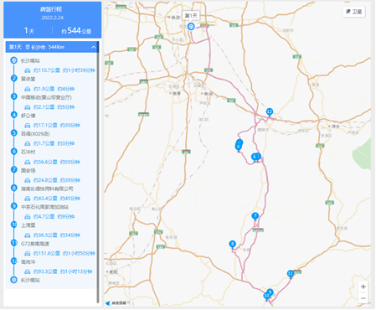The image size is (376, 310).
Task: Click map marker number 7
Action: click(255, 216)
